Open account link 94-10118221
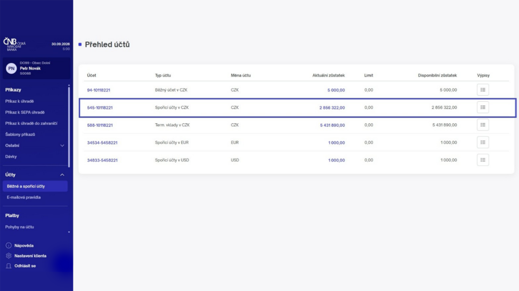The height and width of the screenshot is (291, 519). coord(99,90)
